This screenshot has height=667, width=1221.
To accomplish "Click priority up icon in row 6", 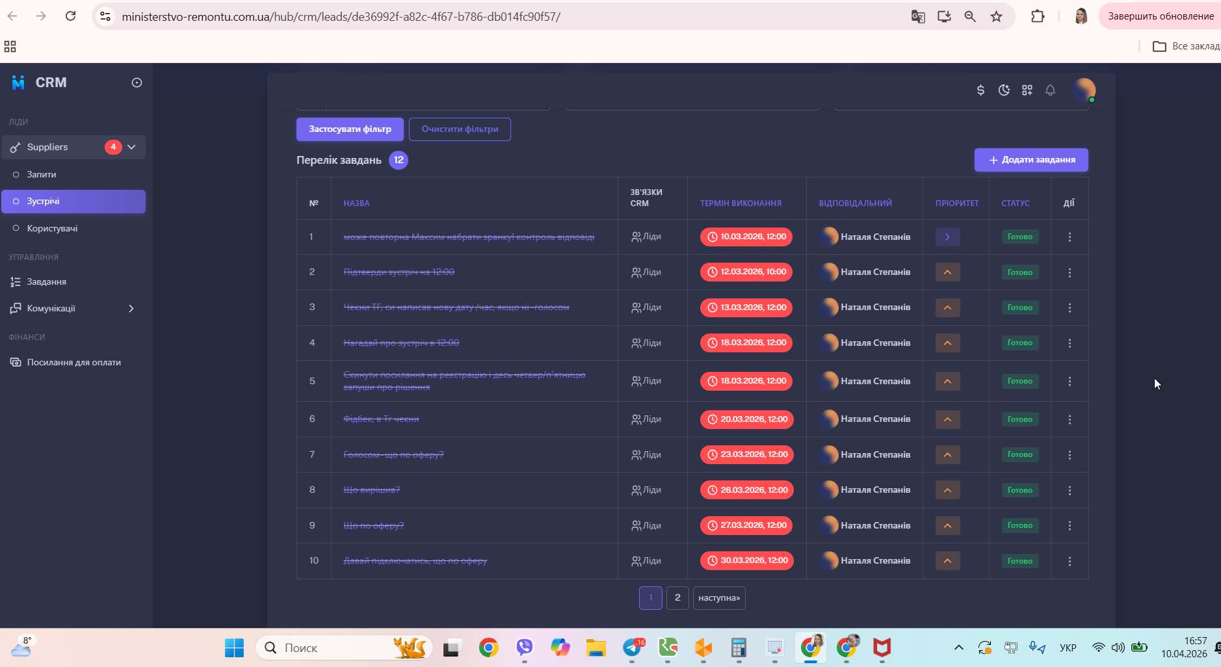I will point(947,420).
